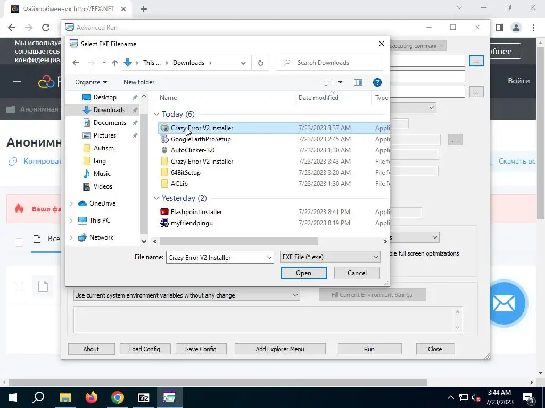This screenshot has height=408, width=545.
Task: Toggle the preview pane icon
Action: point(358,82)
